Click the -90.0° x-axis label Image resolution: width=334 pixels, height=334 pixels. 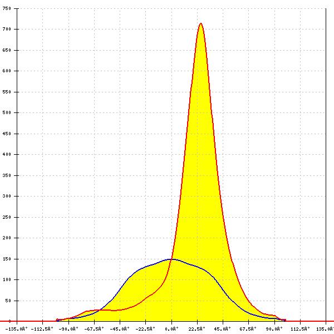pyautogui.click(x=68, y=329)
